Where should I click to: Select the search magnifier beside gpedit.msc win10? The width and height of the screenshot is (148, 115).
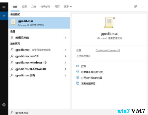[12, 56]
